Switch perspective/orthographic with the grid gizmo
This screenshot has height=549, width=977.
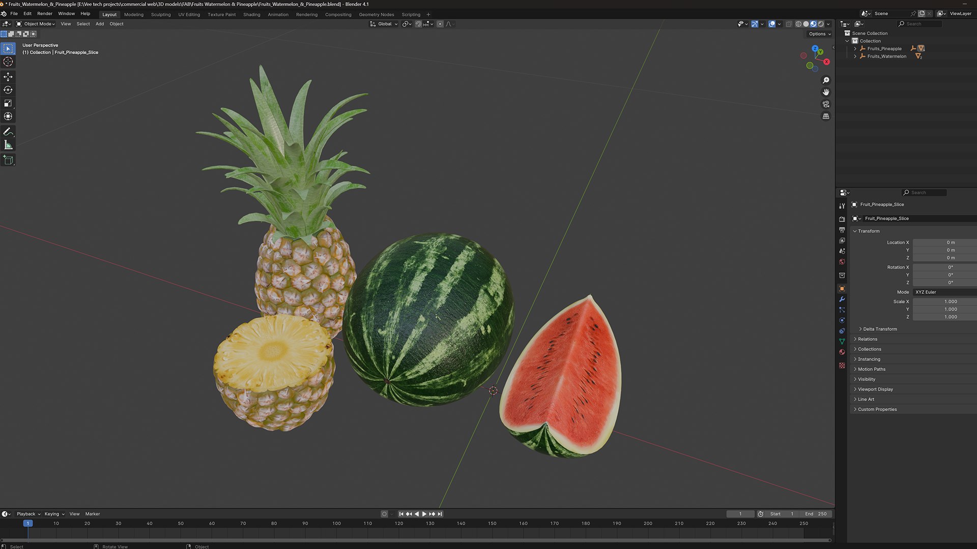point(826,116)
